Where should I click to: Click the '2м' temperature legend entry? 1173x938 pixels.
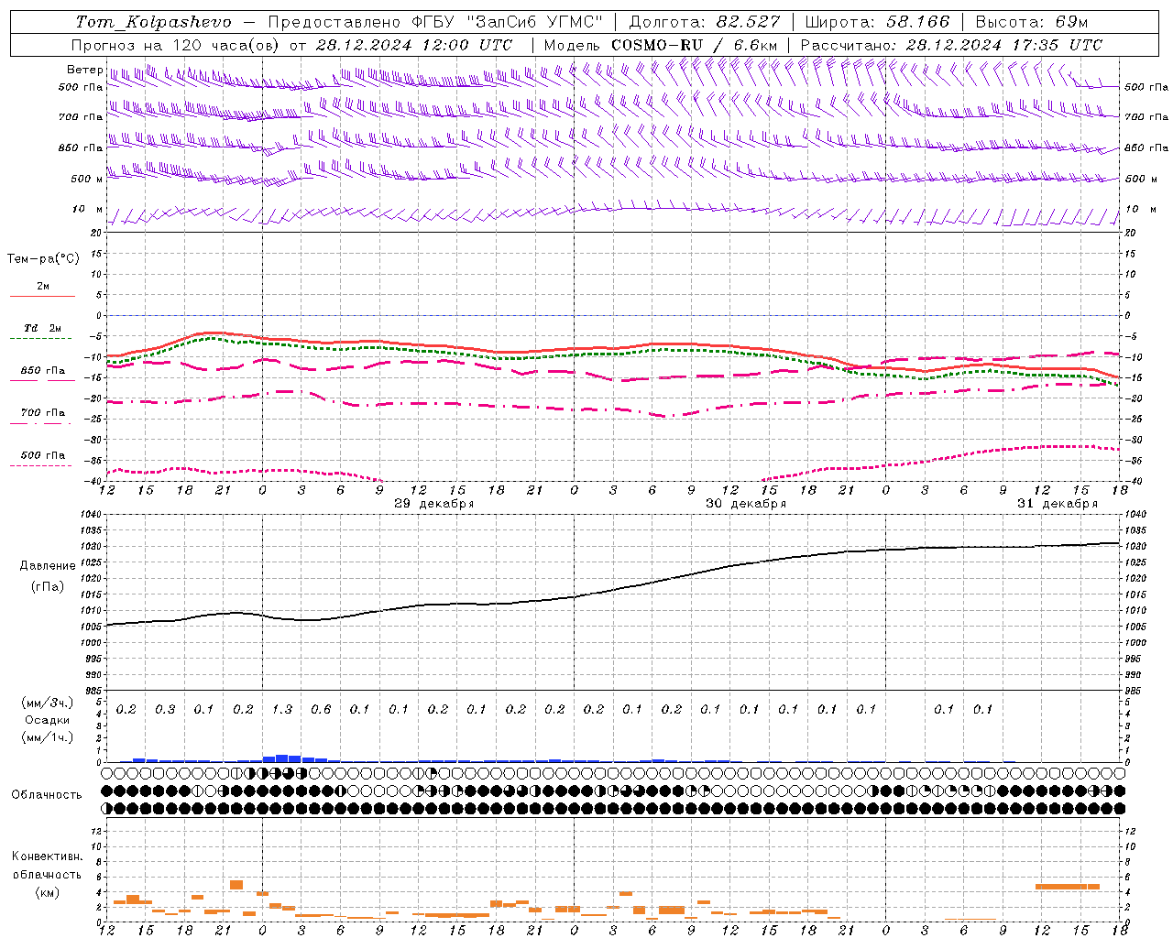43,287
